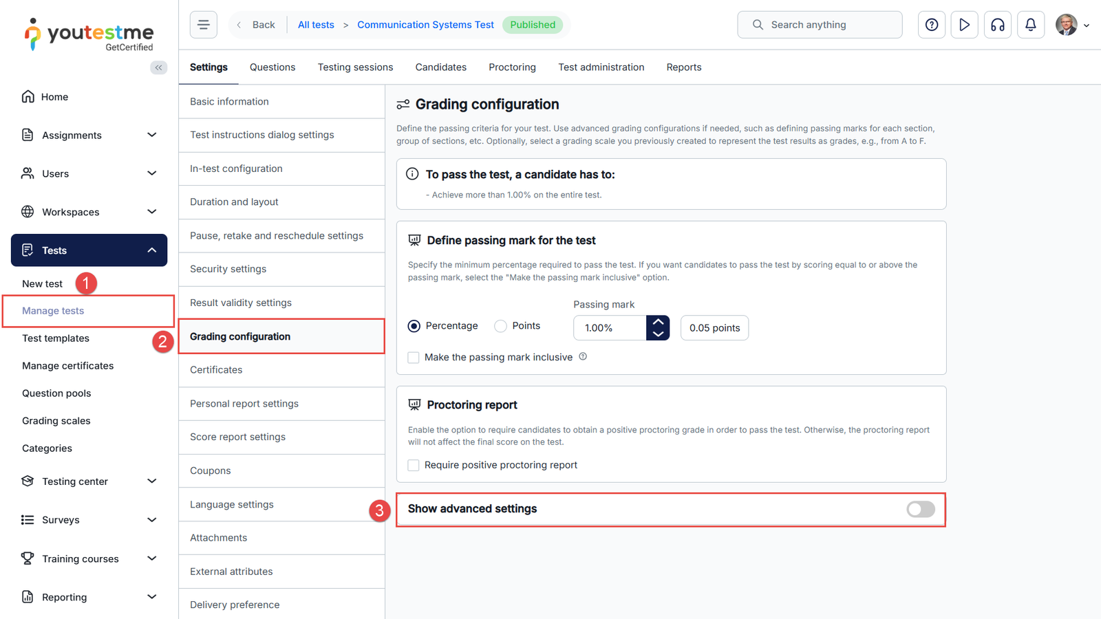
Task: Toggle the Show advanced settings switch
Action: pyautogui.click(x=920, y=510)
